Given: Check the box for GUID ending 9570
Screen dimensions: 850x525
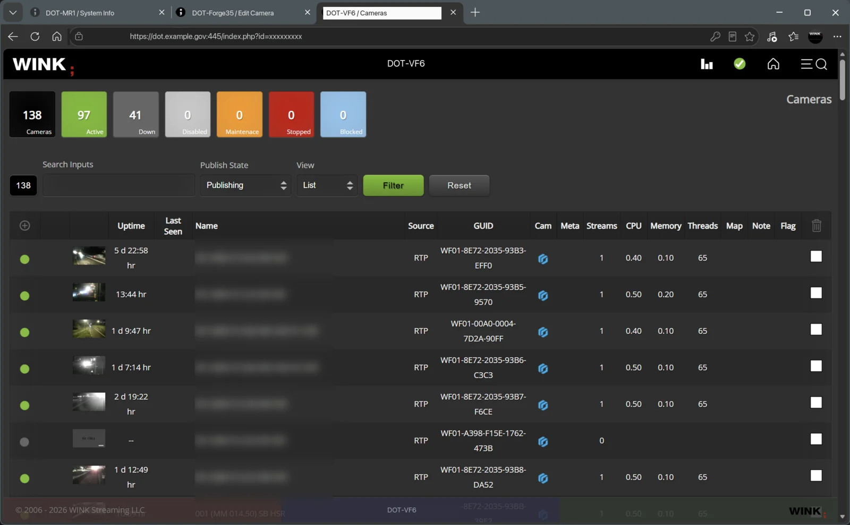Looking at the screenshot, I should (x=816, y=293).
